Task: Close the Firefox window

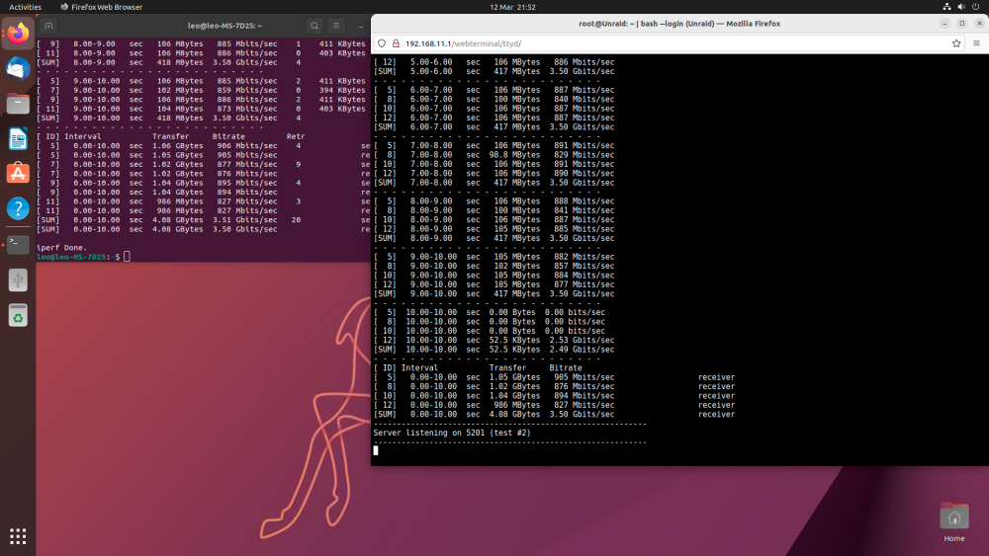Action: pyautogui.click(x=979, y=24)
